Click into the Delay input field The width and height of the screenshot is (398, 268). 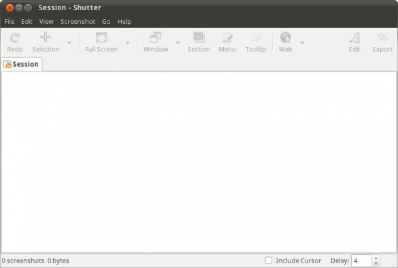point(362,261)
